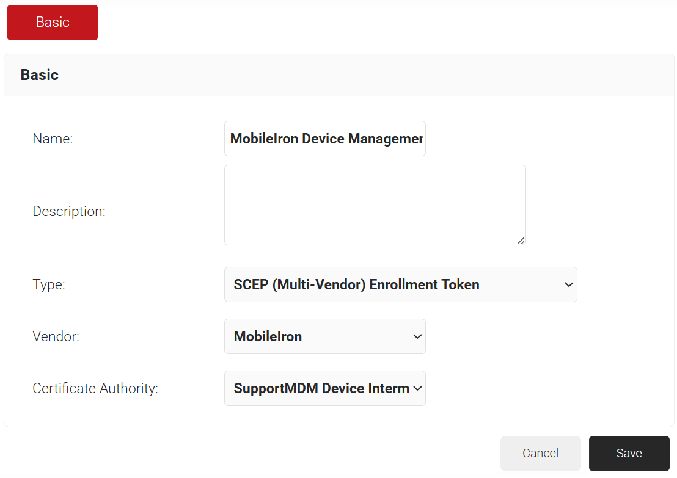Open the Type dropdown showing SCEP Enrollment Token
677x478 pixels.
click(x=391, y=284)
